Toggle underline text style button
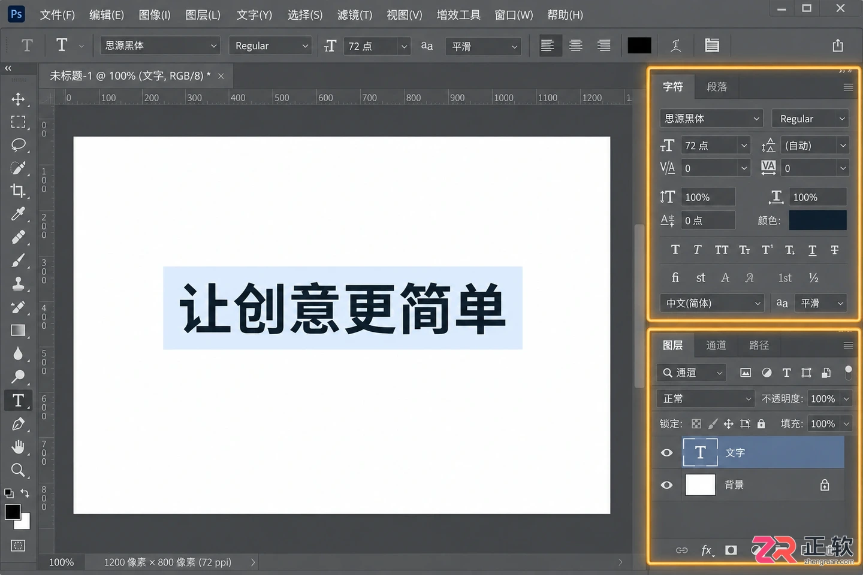The width and height of the screenshot is (863, 575). click(812, 250)
